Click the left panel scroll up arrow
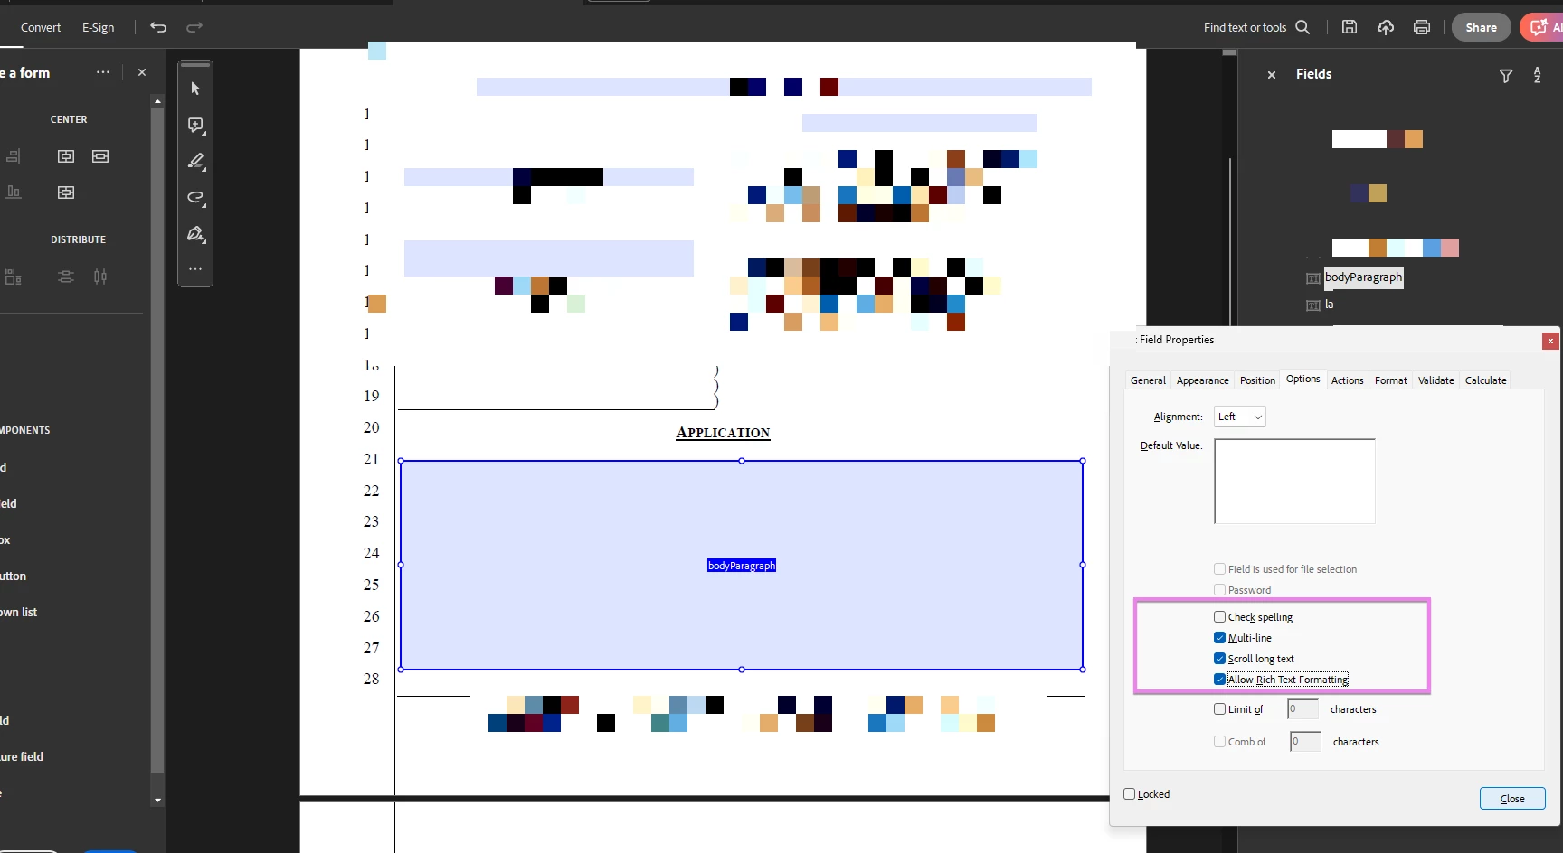Screen dimensions: 1563x853 coord(158,101)
